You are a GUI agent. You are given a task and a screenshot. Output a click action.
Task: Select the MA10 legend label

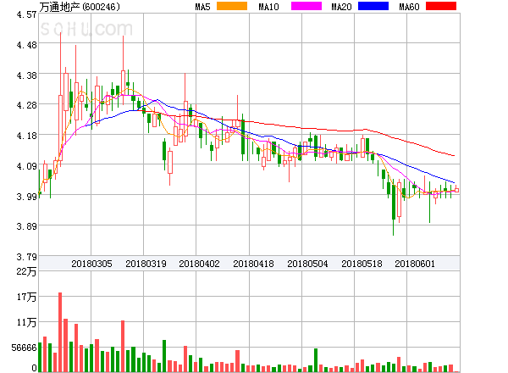point(268,7)
